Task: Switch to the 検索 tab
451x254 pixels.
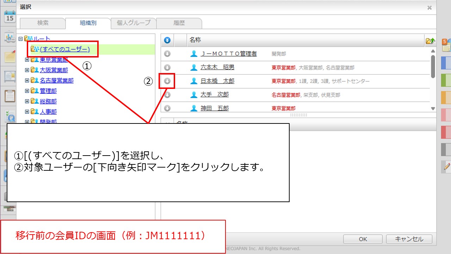Action: click(x=43, y=23)
